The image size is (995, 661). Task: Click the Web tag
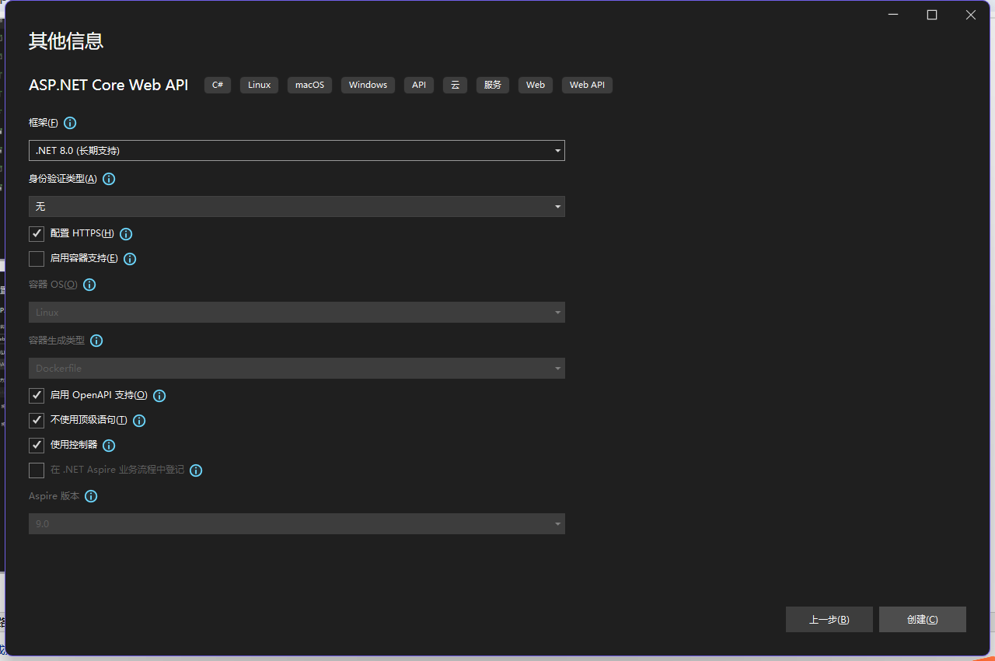(x=536, y=85)
